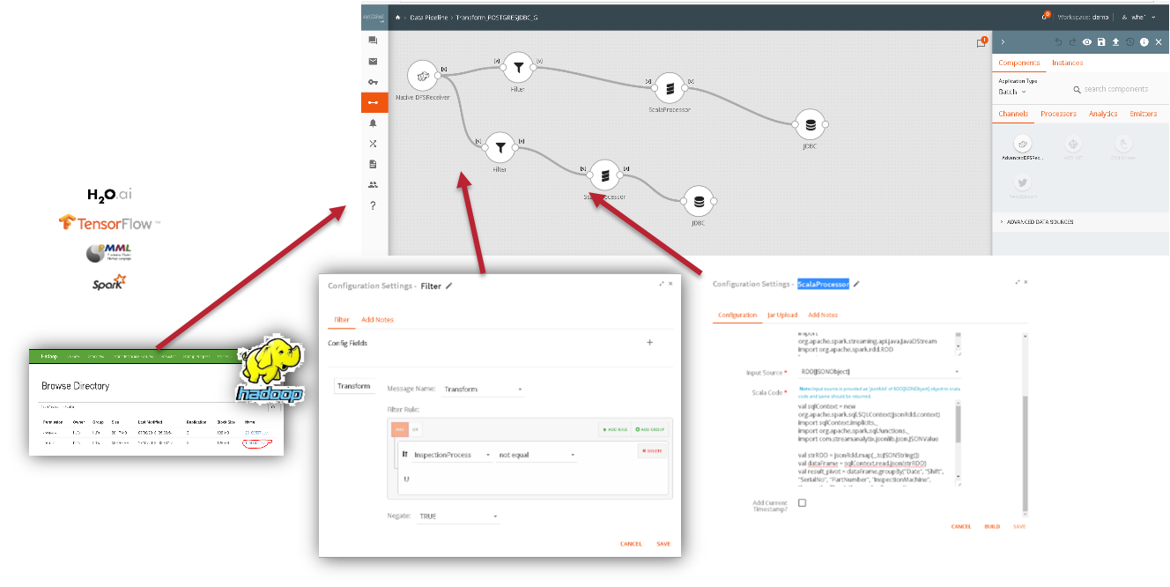Click the key icon in left sidebar
This screenshot has width=1170, height=587.
click(x=373, y=82)
